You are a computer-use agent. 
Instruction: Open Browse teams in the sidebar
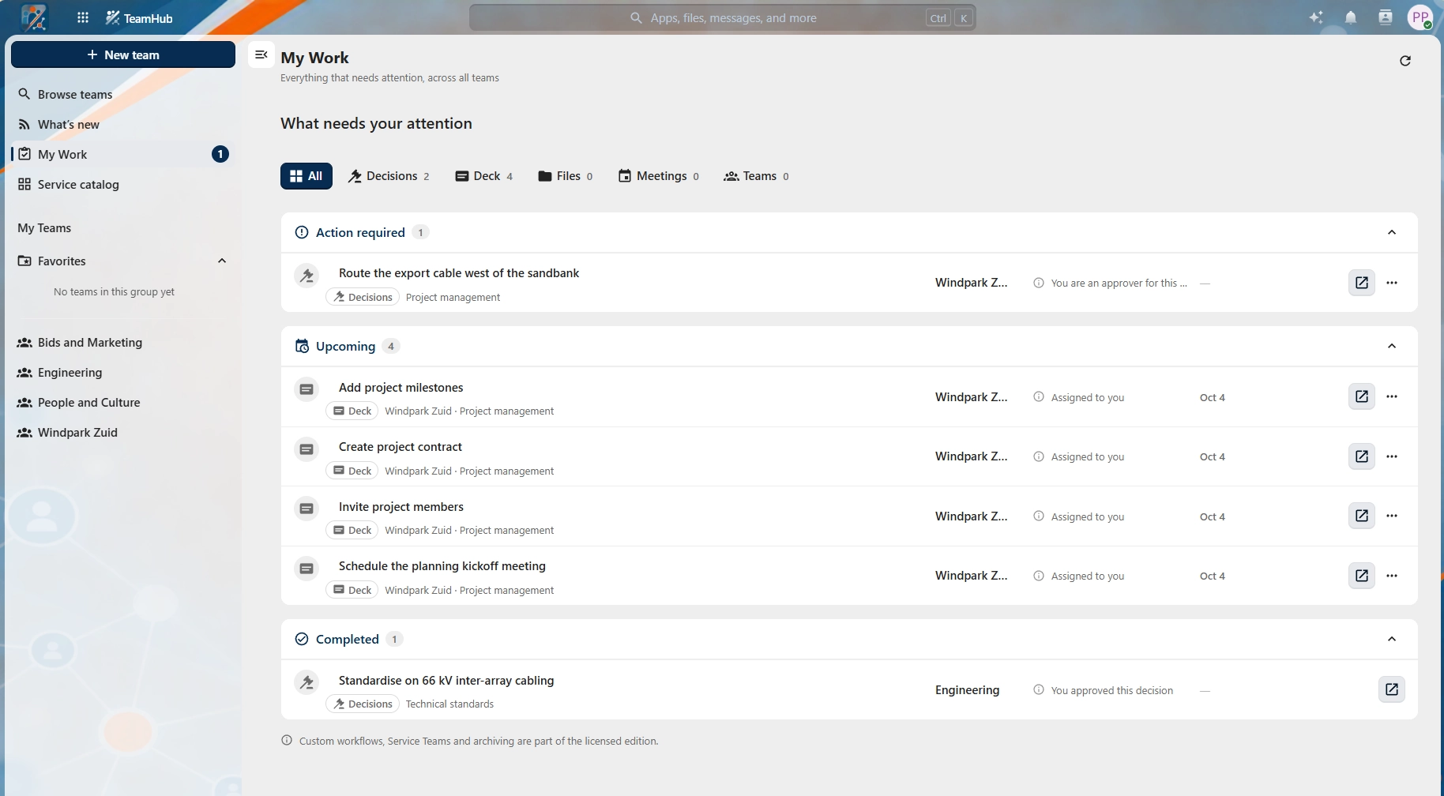click(x=123, y=94)
